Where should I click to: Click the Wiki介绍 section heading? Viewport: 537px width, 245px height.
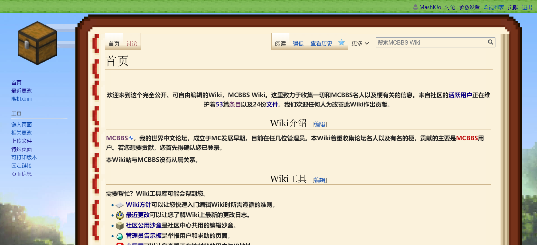point(288,123)
